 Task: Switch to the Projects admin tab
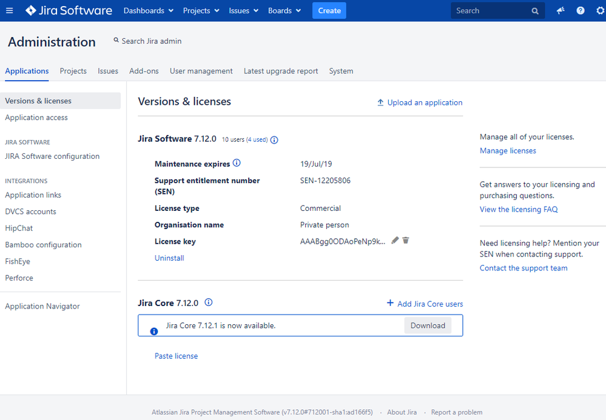click(x=73, y=71)
